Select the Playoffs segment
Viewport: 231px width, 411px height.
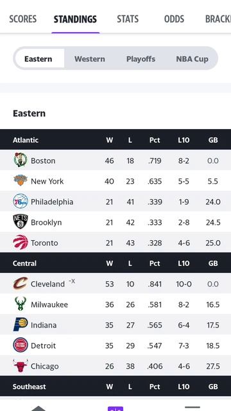141,58
